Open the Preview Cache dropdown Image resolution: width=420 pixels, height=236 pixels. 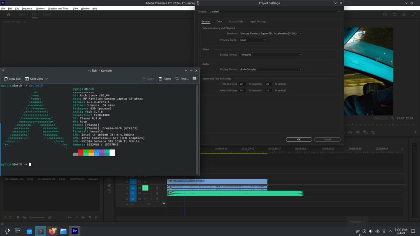coord(253,40)
